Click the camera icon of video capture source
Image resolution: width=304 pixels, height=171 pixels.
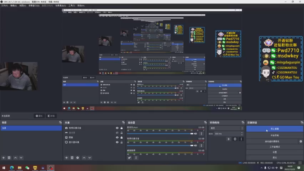[66, 128]
